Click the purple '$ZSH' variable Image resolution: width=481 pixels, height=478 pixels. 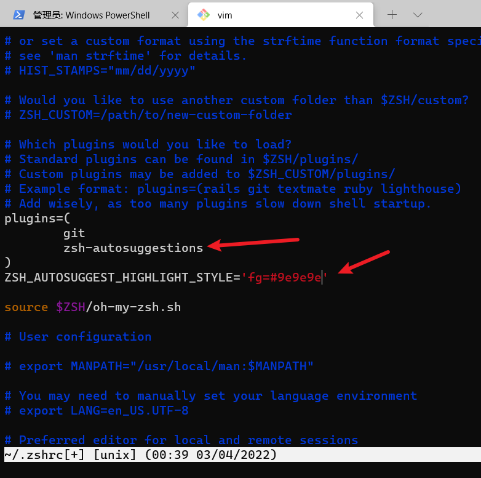point(71,307)
